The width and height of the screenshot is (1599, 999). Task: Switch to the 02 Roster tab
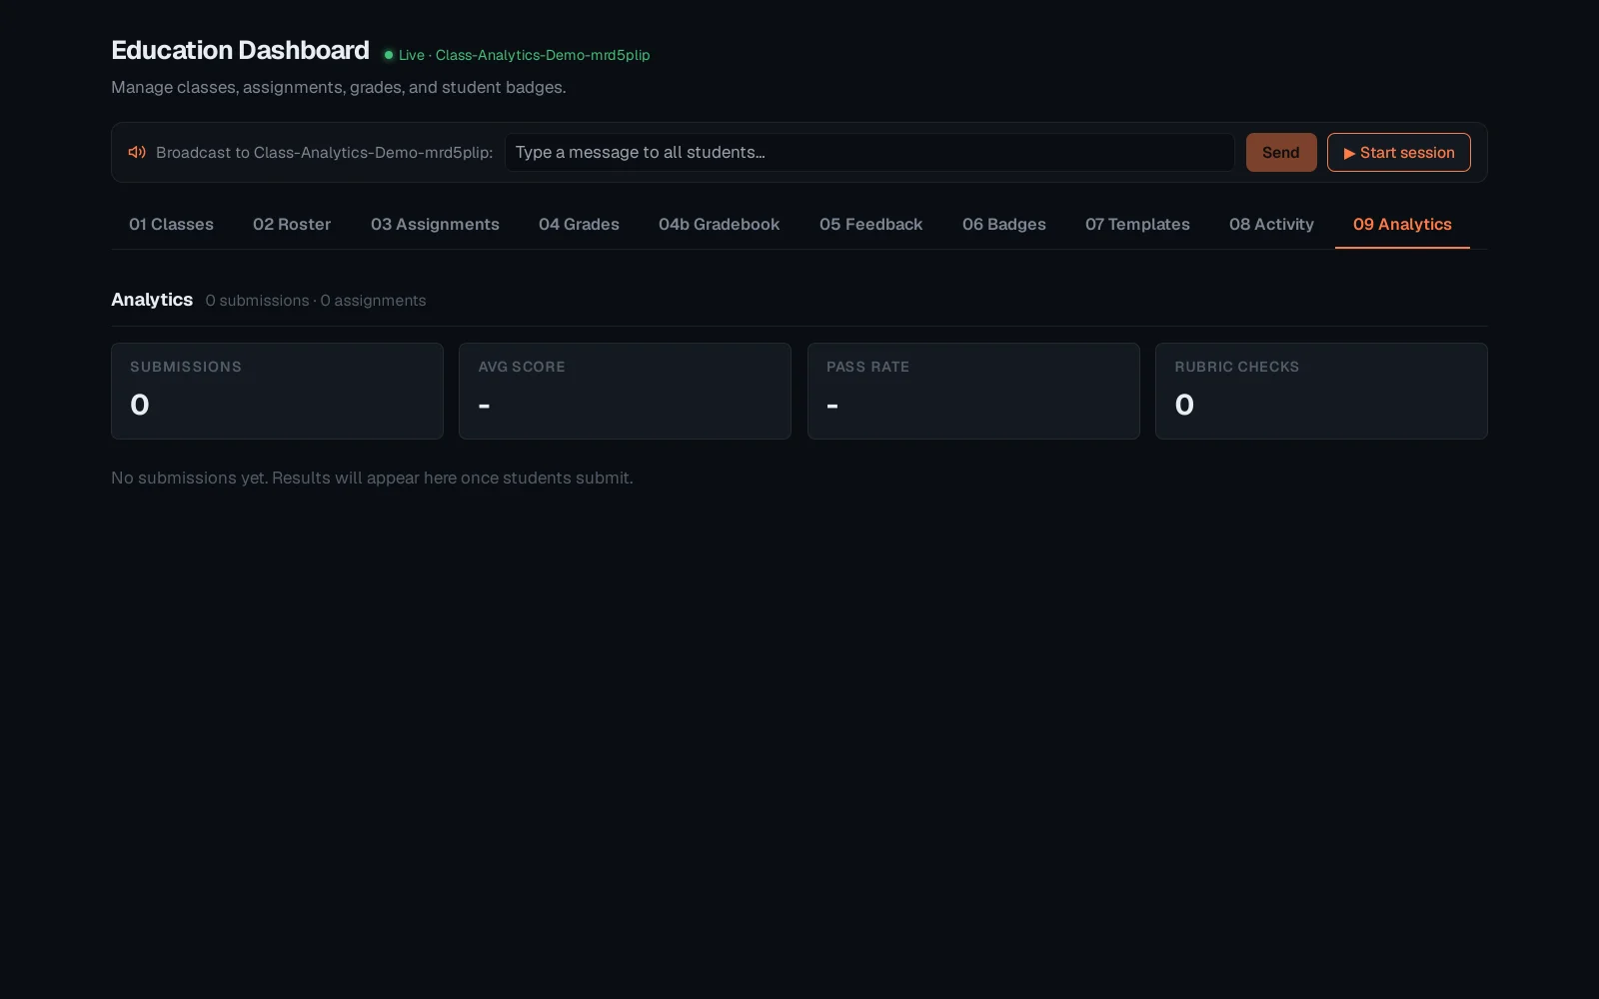tap(292, 225)
